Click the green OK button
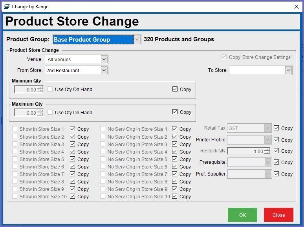The image size is (304, 227). (242, 215)
